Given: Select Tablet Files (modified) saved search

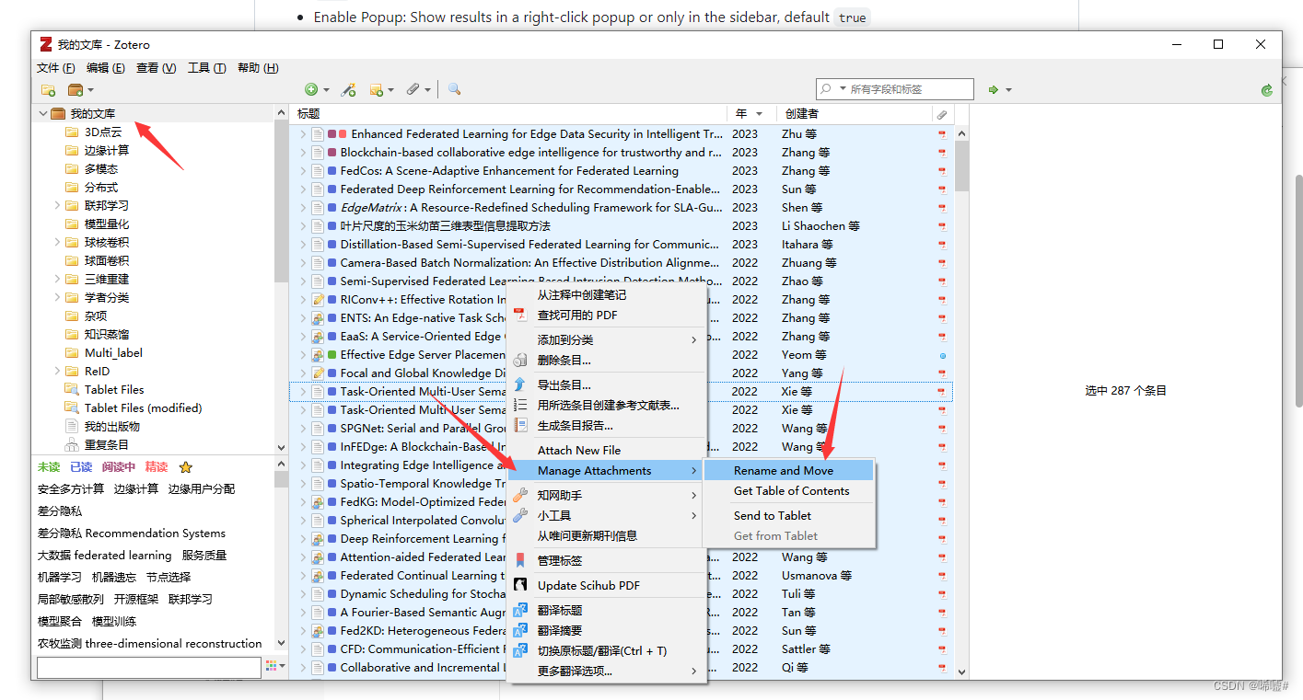Looking at the screenshot, I should pos(143,408).
